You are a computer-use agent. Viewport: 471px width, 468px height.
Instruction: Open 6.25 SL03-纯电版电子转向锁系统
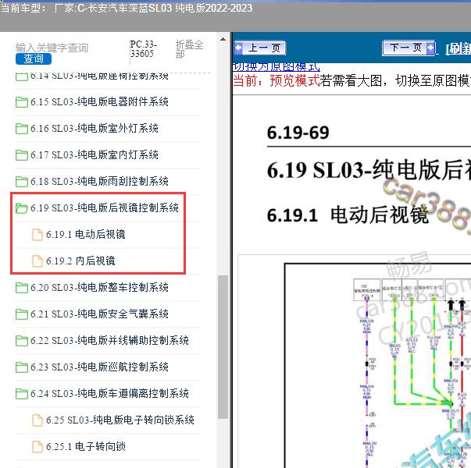(120, 420)
